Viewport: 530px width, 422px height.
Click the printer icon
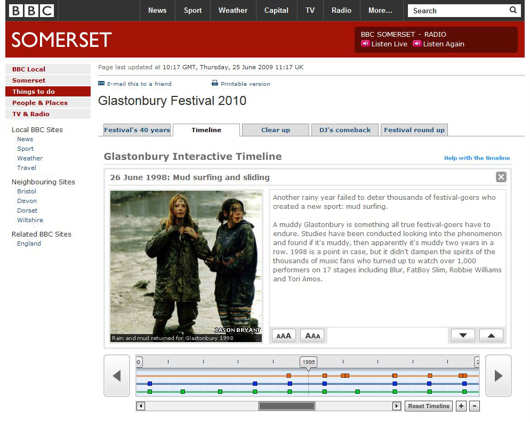tap(215, 83)
